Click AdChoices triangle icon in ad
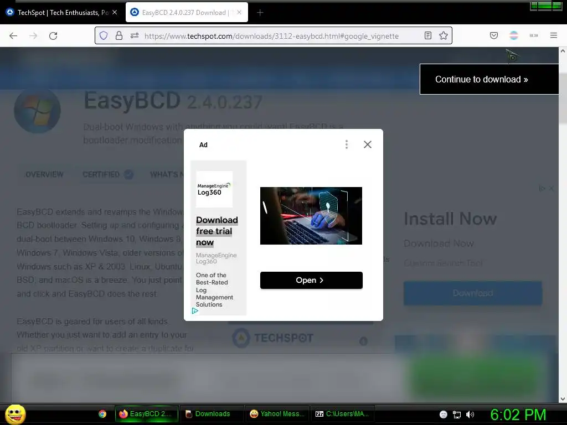The height and width of the screenshot is (425, 567). pyautogui.click(x=195, y=311)
